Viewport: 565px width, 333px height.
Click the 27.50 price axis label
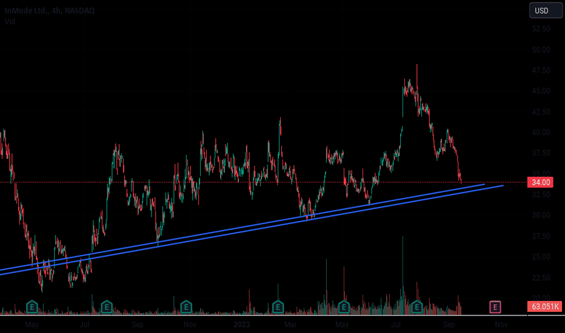point(541,236)
